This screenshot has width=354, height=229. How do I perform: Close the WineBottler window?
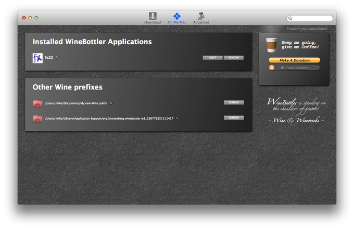coord(24,18)
